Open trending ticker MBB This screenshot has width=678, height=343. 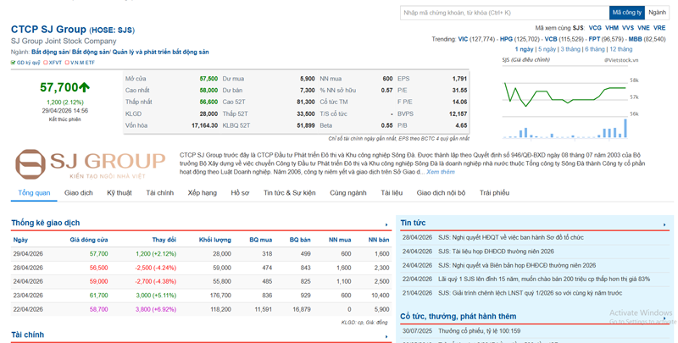pos(635,39)
